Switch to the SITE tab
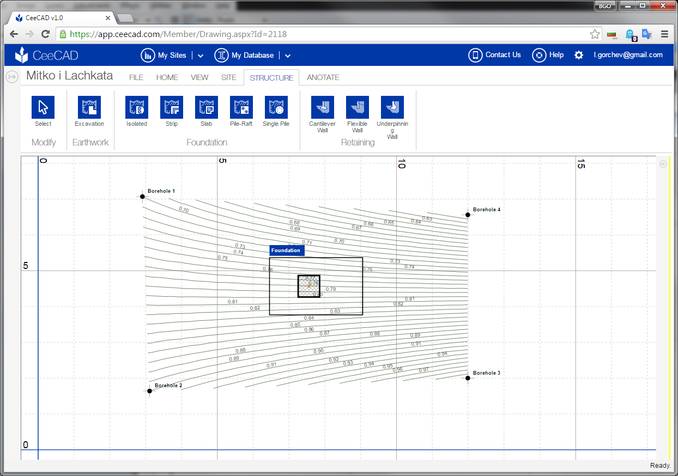 pyautogui.click(x=229, y=77)
